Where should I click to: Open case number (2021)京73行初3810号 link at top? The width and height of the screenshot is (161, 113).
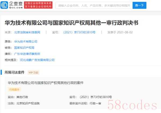pos(79,32)
